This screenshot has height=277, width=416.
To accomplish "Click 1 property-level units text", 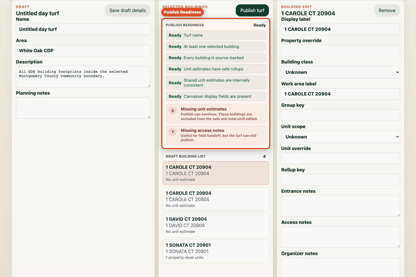I will pyautogui.click(x=185, y=257).
